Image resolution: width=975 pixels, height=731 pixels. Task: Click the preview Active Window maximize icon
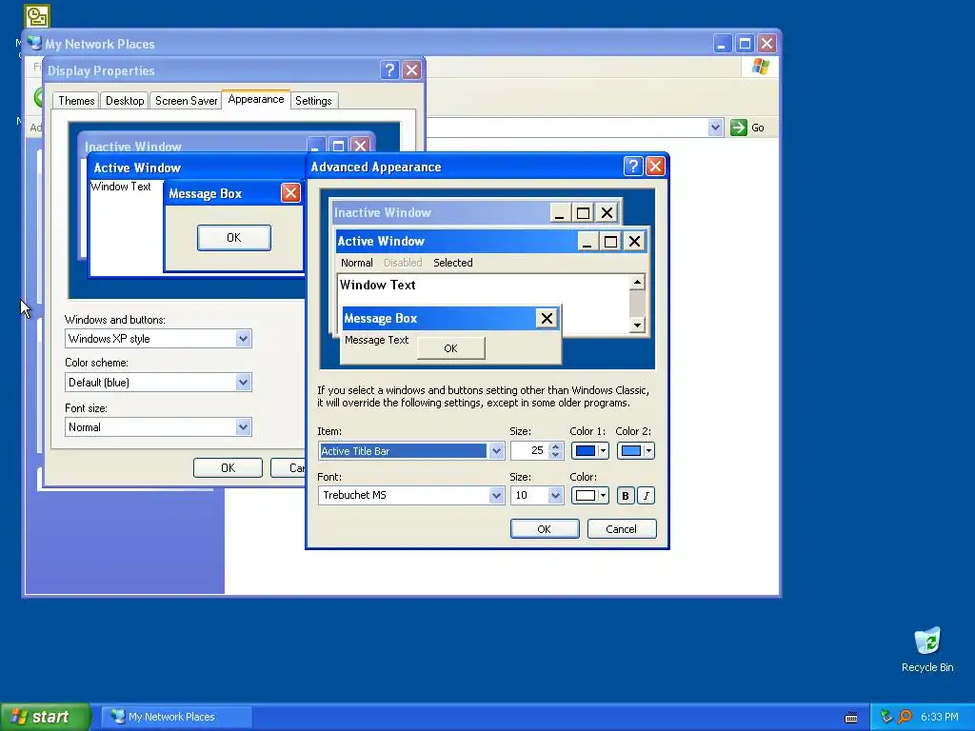click(610, 241)
